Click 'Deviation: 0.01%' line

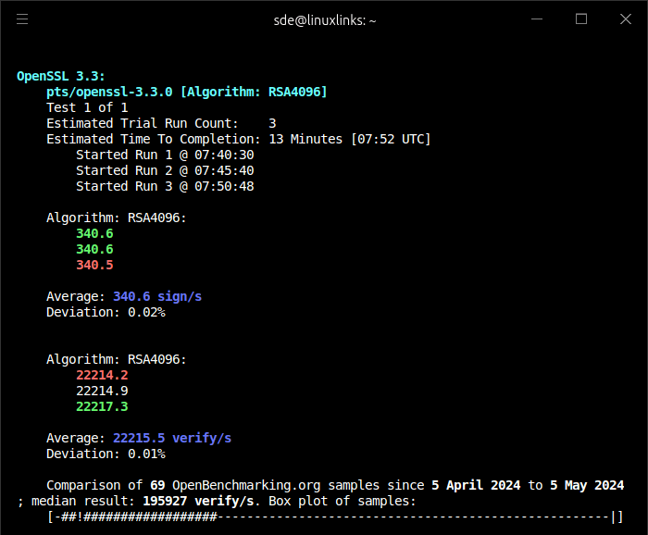(106, 454)
